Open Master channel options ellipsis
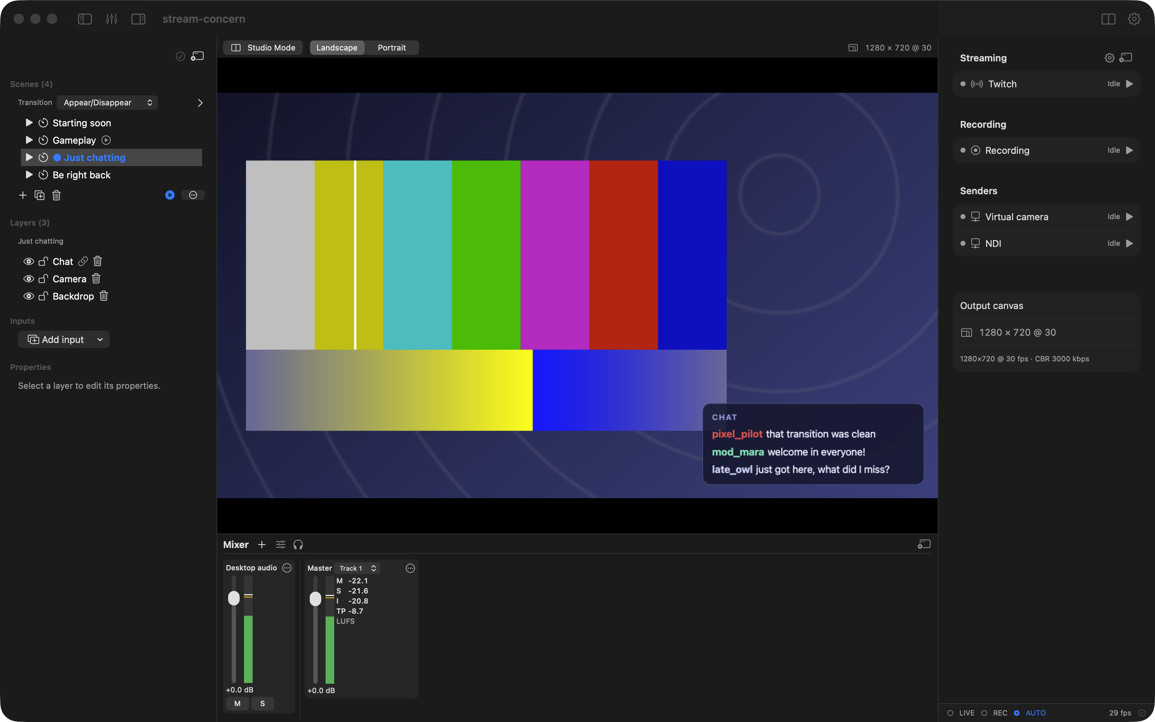The image size is (1155, 722). (x=410, y=568)
